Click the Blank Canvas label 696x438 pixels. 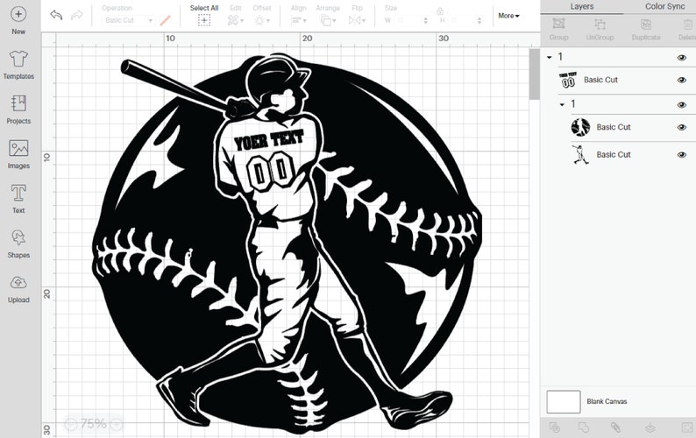[x=607, y=401]
